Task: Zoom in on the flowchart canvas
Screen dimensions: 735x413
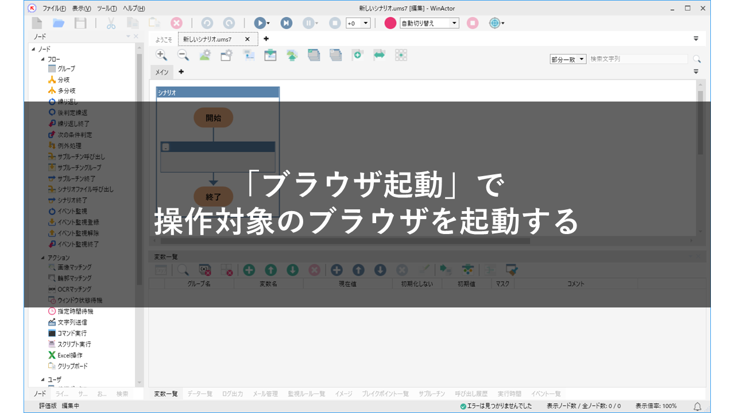Action: pyautogui.click(x=161, y=55)
